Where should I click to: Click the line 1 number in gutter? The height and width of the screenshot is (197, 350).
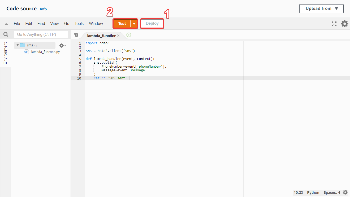(x=80, y=43)
